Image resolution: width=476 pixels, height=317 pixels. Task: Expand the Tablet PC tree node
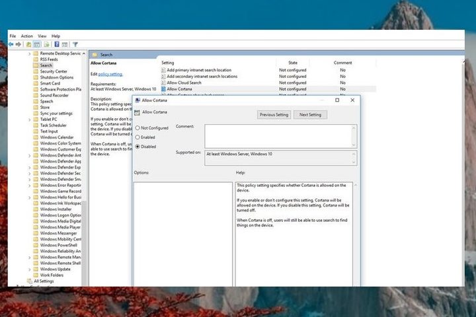tap(30, 120)
